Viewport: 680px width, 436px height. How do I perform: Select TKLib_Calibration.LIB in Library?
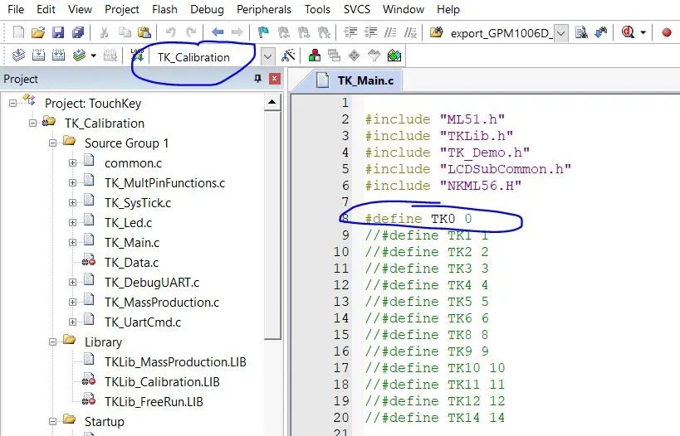(x=162, y=382)
